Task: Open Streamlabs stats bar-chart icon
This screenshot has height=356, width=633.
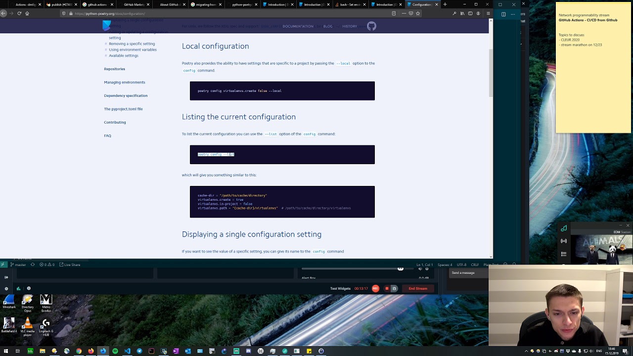Action: 18,288
